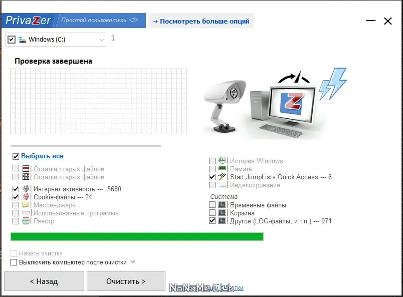
Task: Uncheck the Windows (C:) drive checkbox
Action: click(x=12, y=40)
